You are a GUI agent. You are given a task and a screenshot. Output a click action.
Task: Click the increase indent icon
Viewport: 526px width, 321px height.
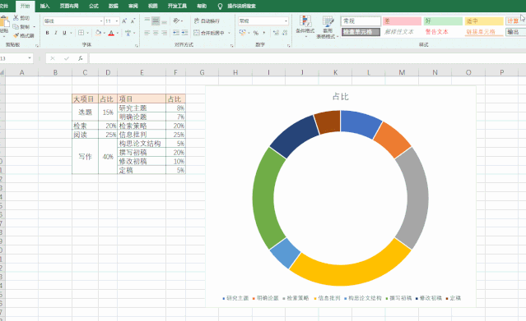tap(185, 33)
